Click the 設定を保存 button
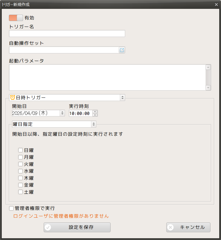Screen dimensions: 221x240 pos(77,227)
